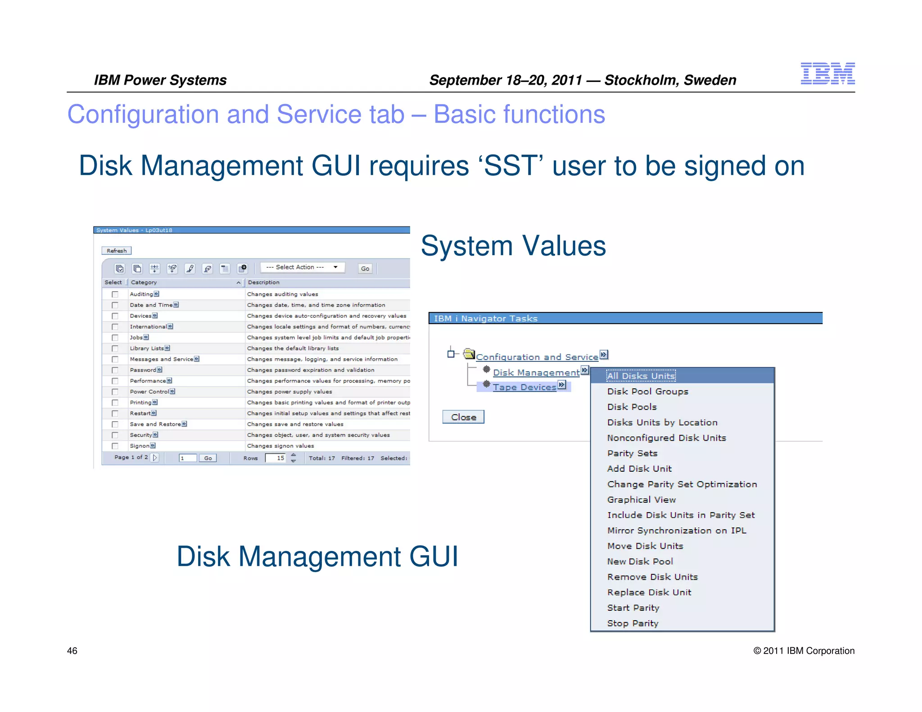This screenshot has height=712, width=922.
Task: Open context menu arrow beside International
Action: click(x=170, y=326)
